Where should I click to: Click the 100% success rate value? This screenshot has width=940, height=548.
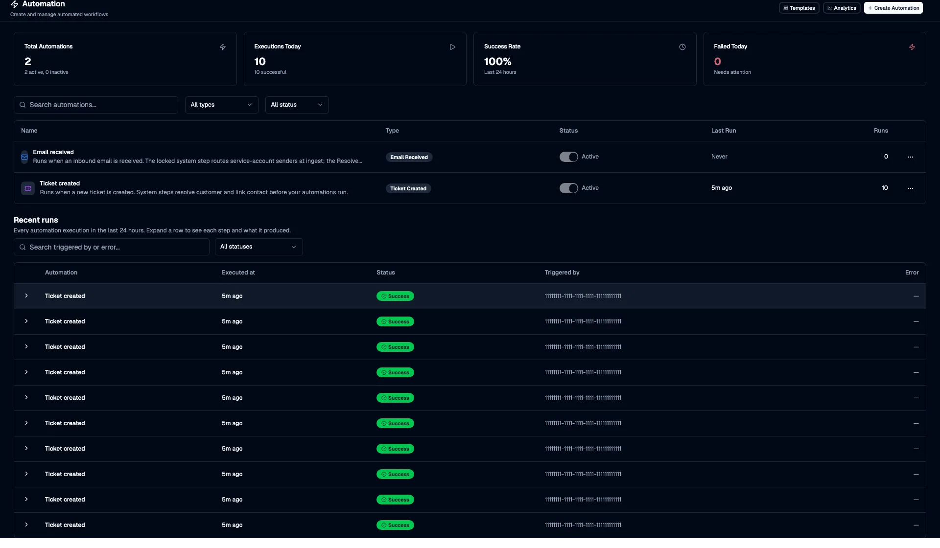(x=498, y=62)
